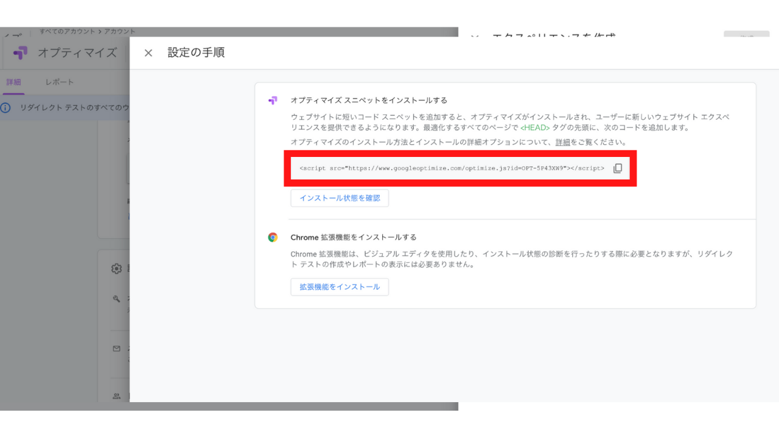Click the mail envelope icon in background
The image size is (779, 438).
[x=116, y=349]
